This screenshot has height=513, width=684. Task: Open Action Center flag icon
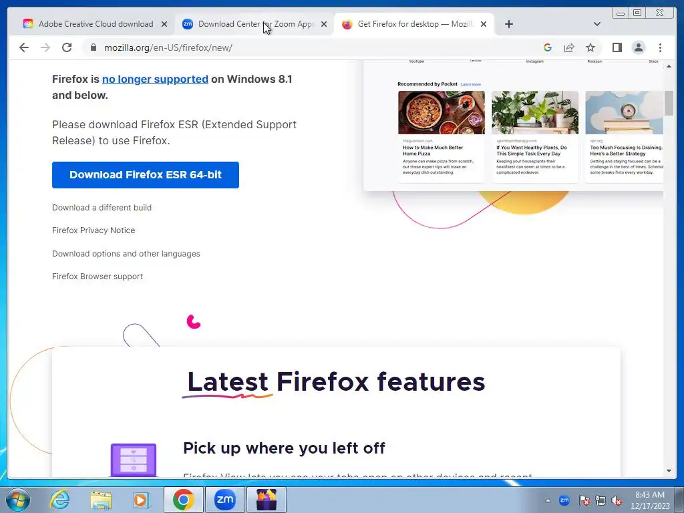[584, 501]
